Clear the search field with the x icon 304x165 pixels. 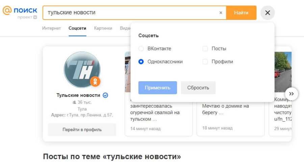tap(221, 13)
